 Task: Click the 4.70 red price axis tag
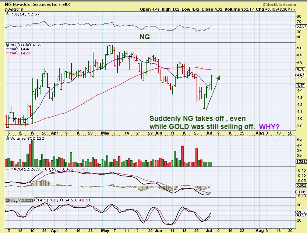[x=300, y=69]
